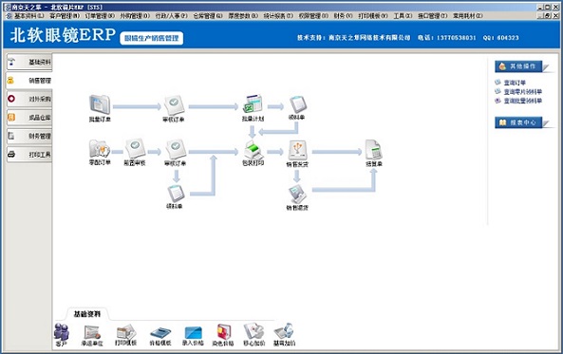Select 对外采购 in the left sidebar
Viewport: 563px width, 354px height.
(x=29, y=99)
